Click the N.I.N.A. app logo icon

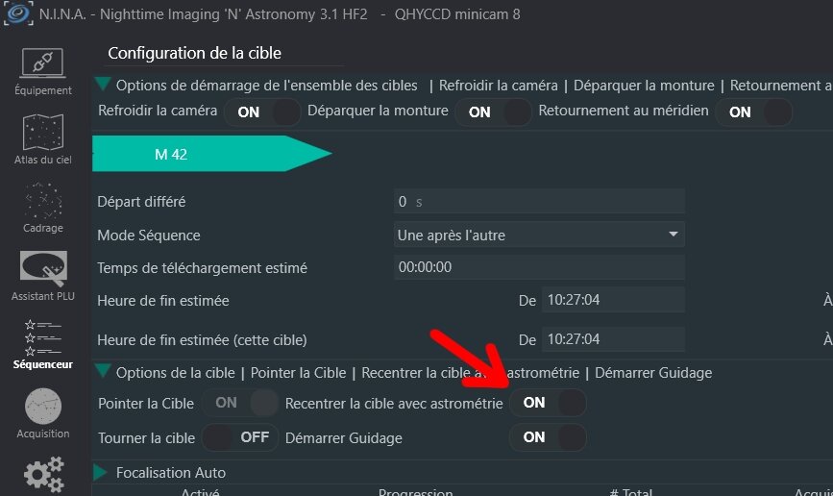click(x=17, y=15)
